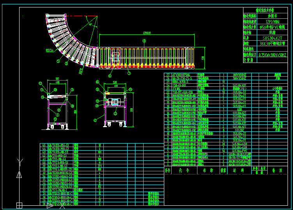Viewport: 293px width, 210px height.
Task: Click the Y axis label of the UCS icon
Action: (x=20, y=162)
